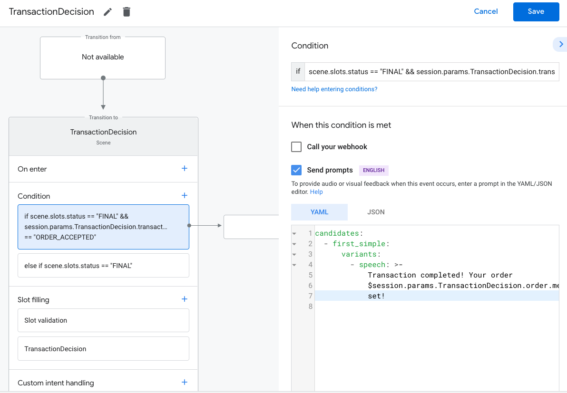This screenshot has height=393, width=567.
Task: Enable the Call your webhook checkbox
Action: pyautogui.click(x=296, y=147)
